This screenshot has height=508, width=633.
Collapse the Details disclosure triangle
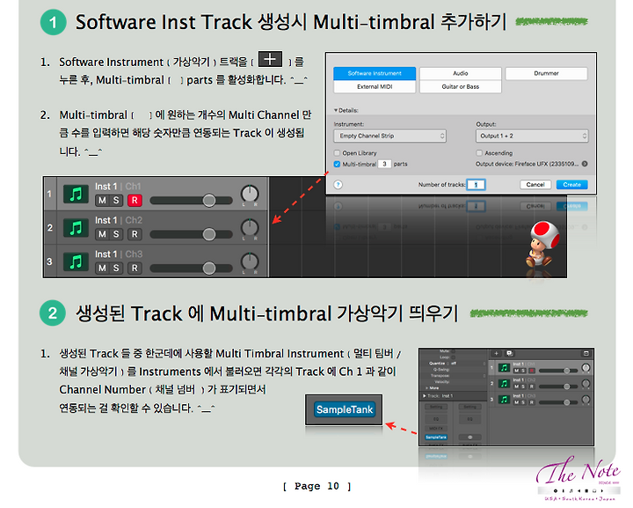(x=336, y=110)
